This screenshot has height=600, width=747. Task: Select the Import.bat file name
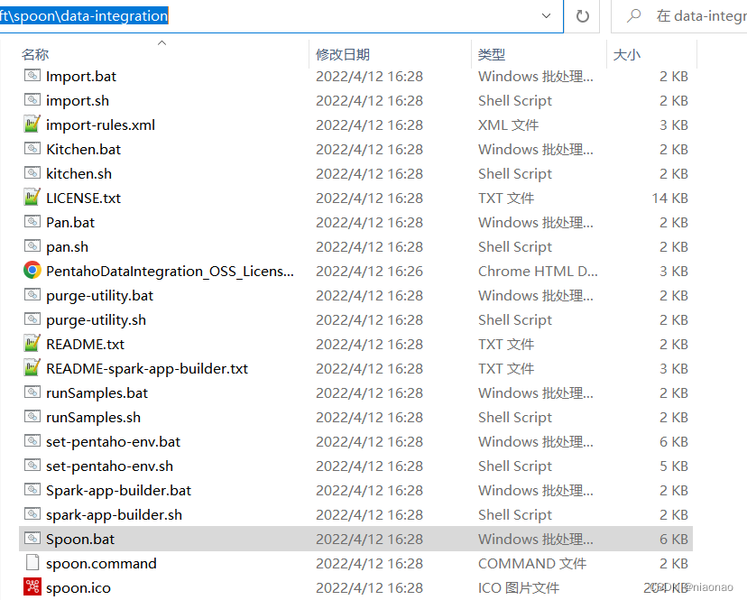click(x=81, y=77)
